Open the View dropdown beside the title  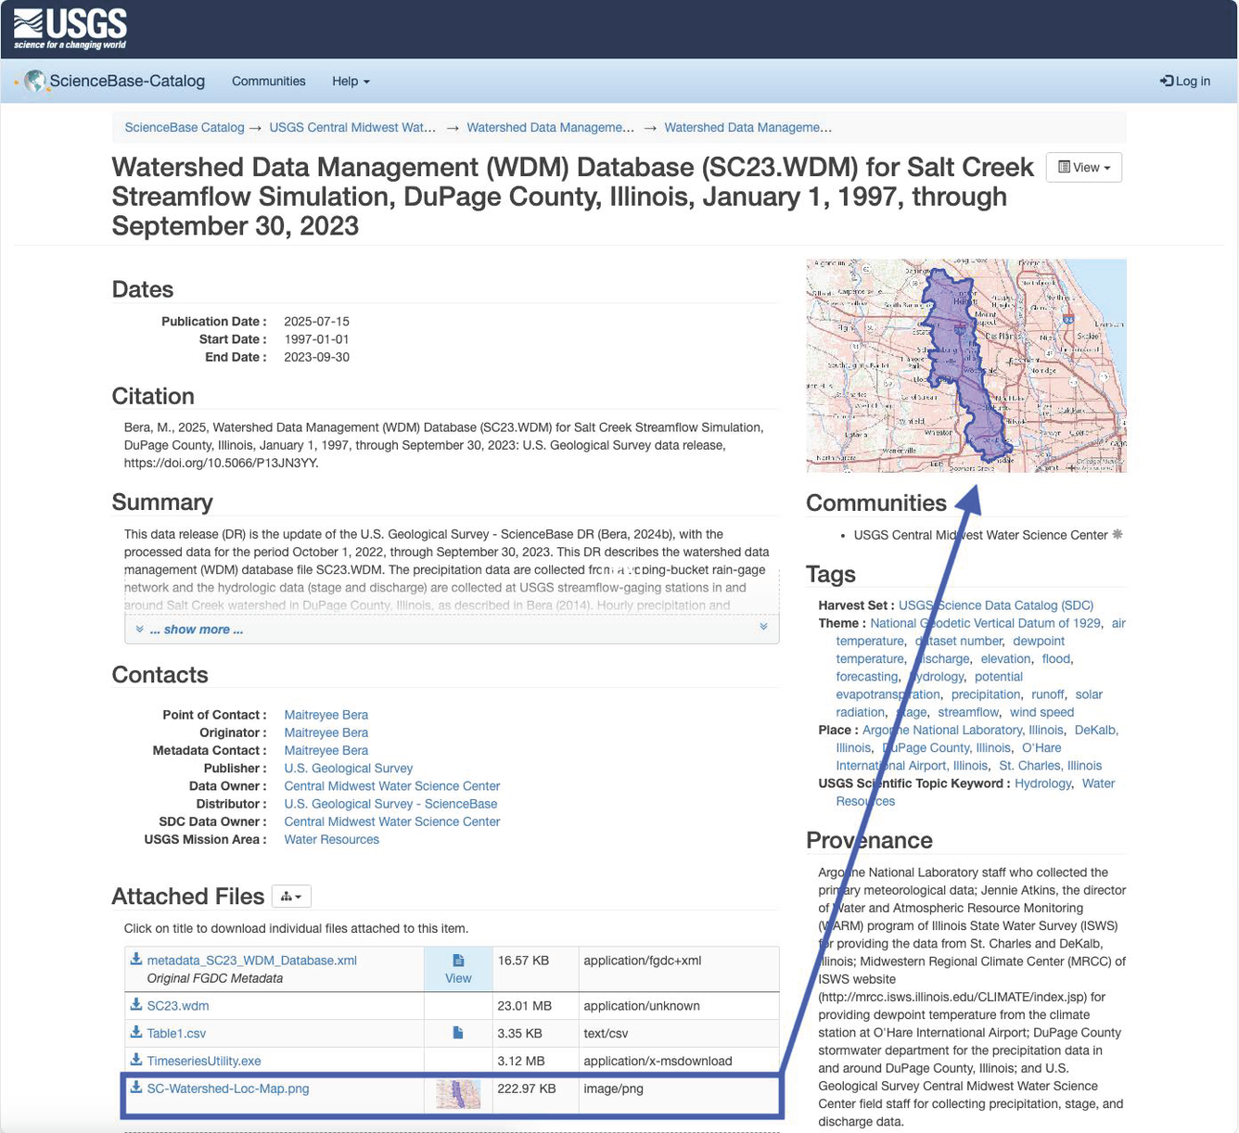(1083, 168)
